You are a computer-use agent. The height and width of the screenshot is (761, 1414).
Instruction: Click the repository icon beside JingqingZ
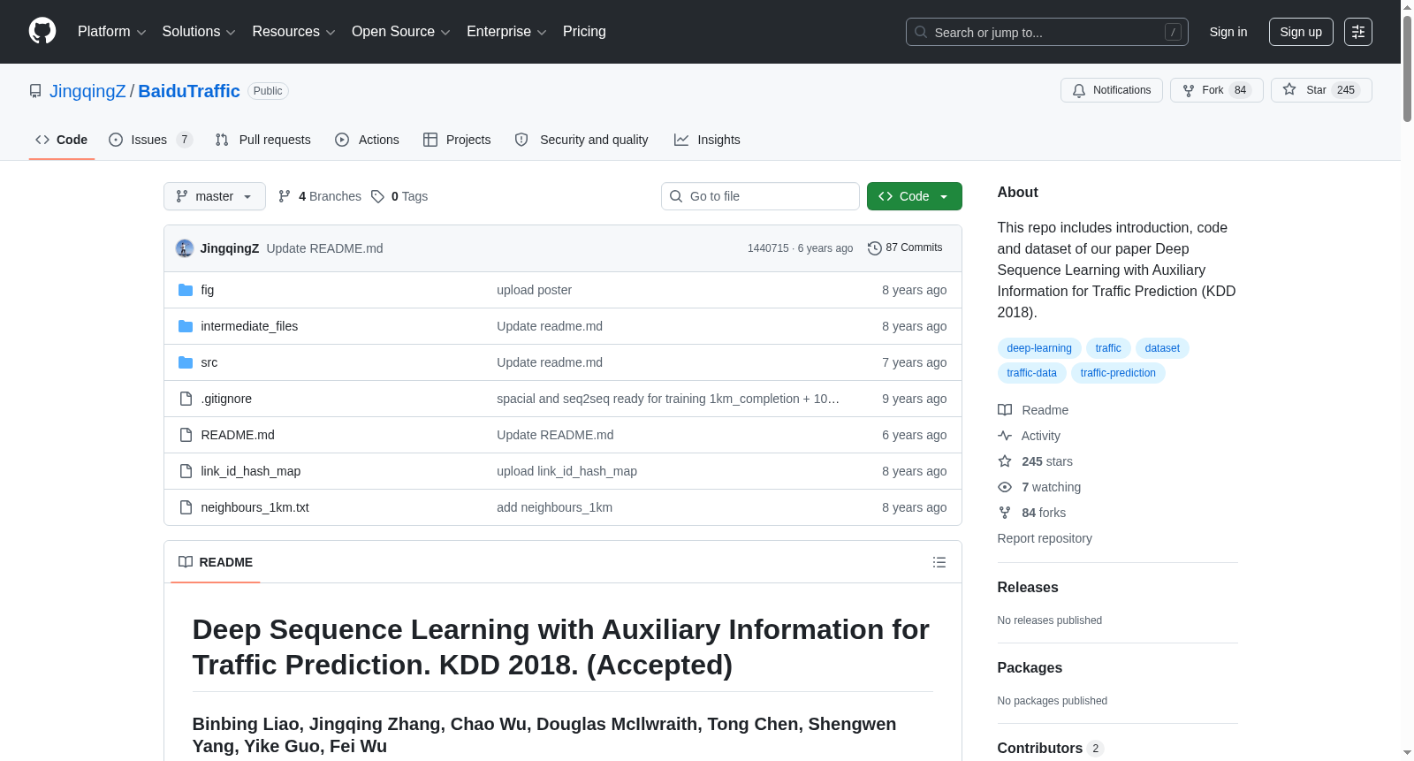35,91
